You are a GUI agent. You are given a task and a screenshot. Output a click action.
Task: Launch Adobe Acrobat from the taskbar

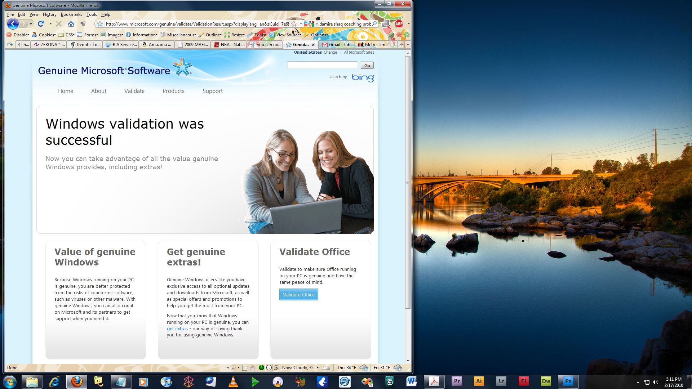click(434, 381)
